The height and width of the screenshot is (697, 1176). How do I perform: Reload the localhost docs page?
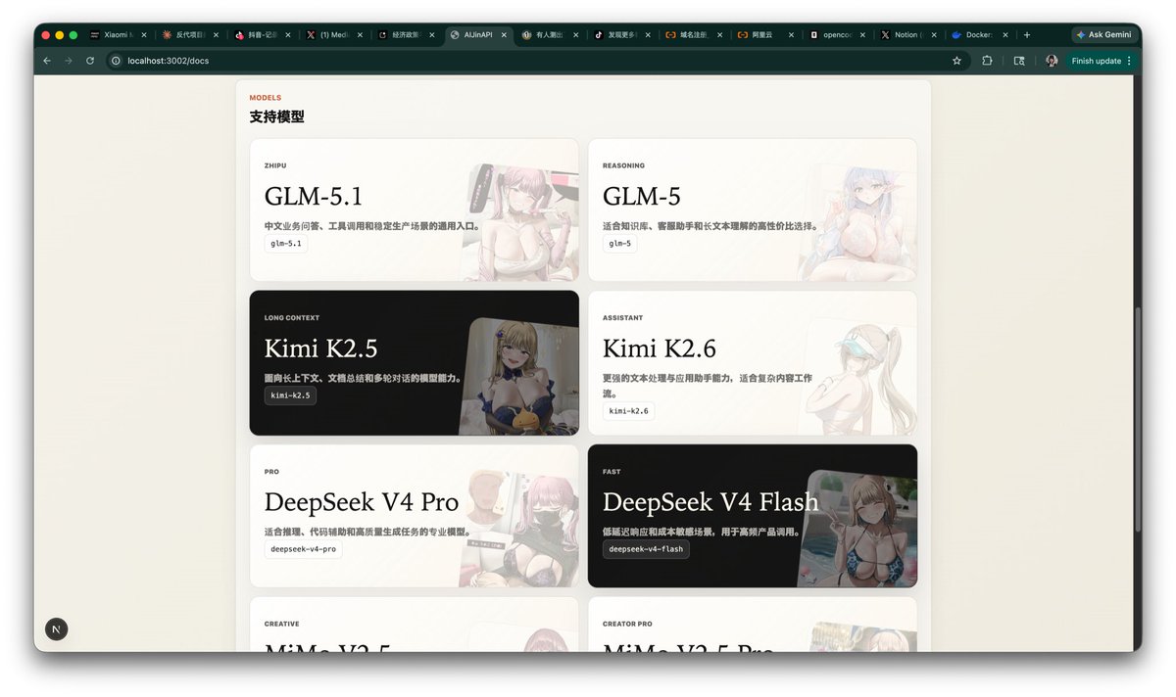pyautogui.click(x=90, y=61)
